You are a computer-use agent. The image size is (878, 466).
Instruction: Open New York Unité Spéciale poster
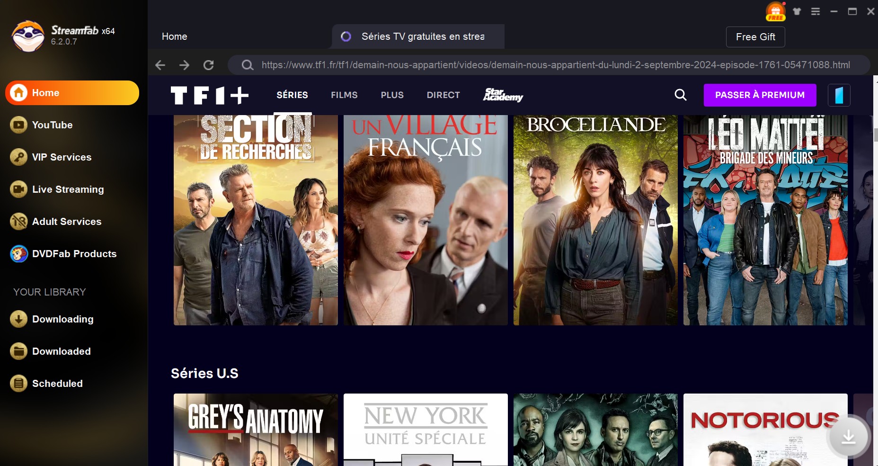pyautogui.click(x=426, y=430)
